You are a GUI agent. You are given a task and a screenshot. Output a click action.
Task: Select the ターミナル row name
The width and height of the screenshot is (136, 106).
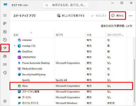tap(27, 97)
